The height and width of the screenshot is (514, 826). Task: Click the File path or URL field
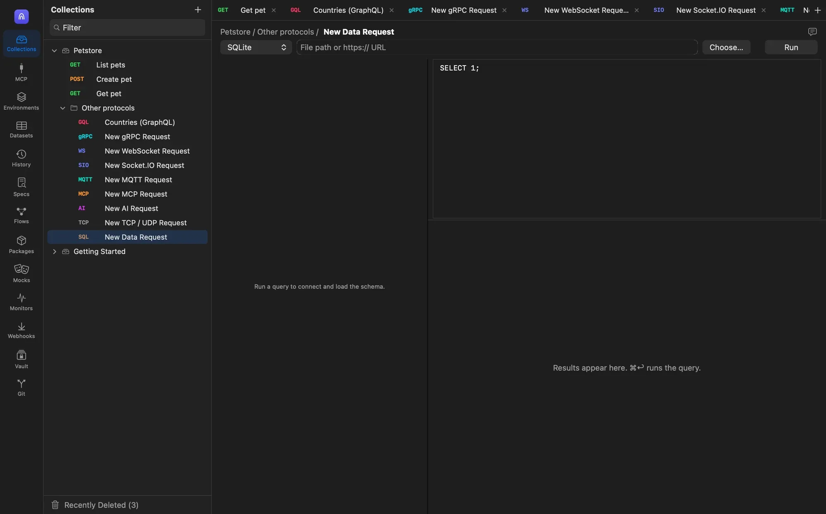click(x=497, y=47)
